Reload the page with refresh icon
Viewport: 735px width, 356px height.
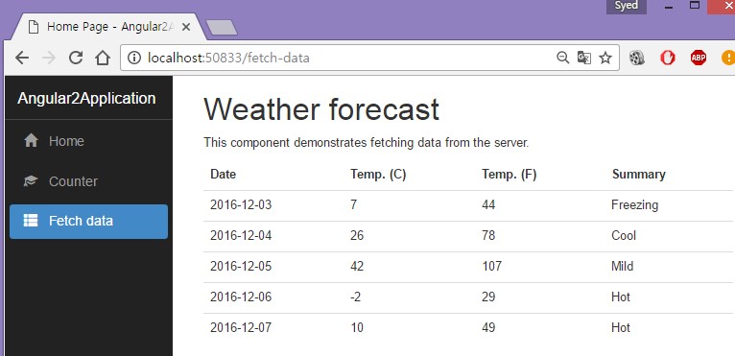(76, 58)
